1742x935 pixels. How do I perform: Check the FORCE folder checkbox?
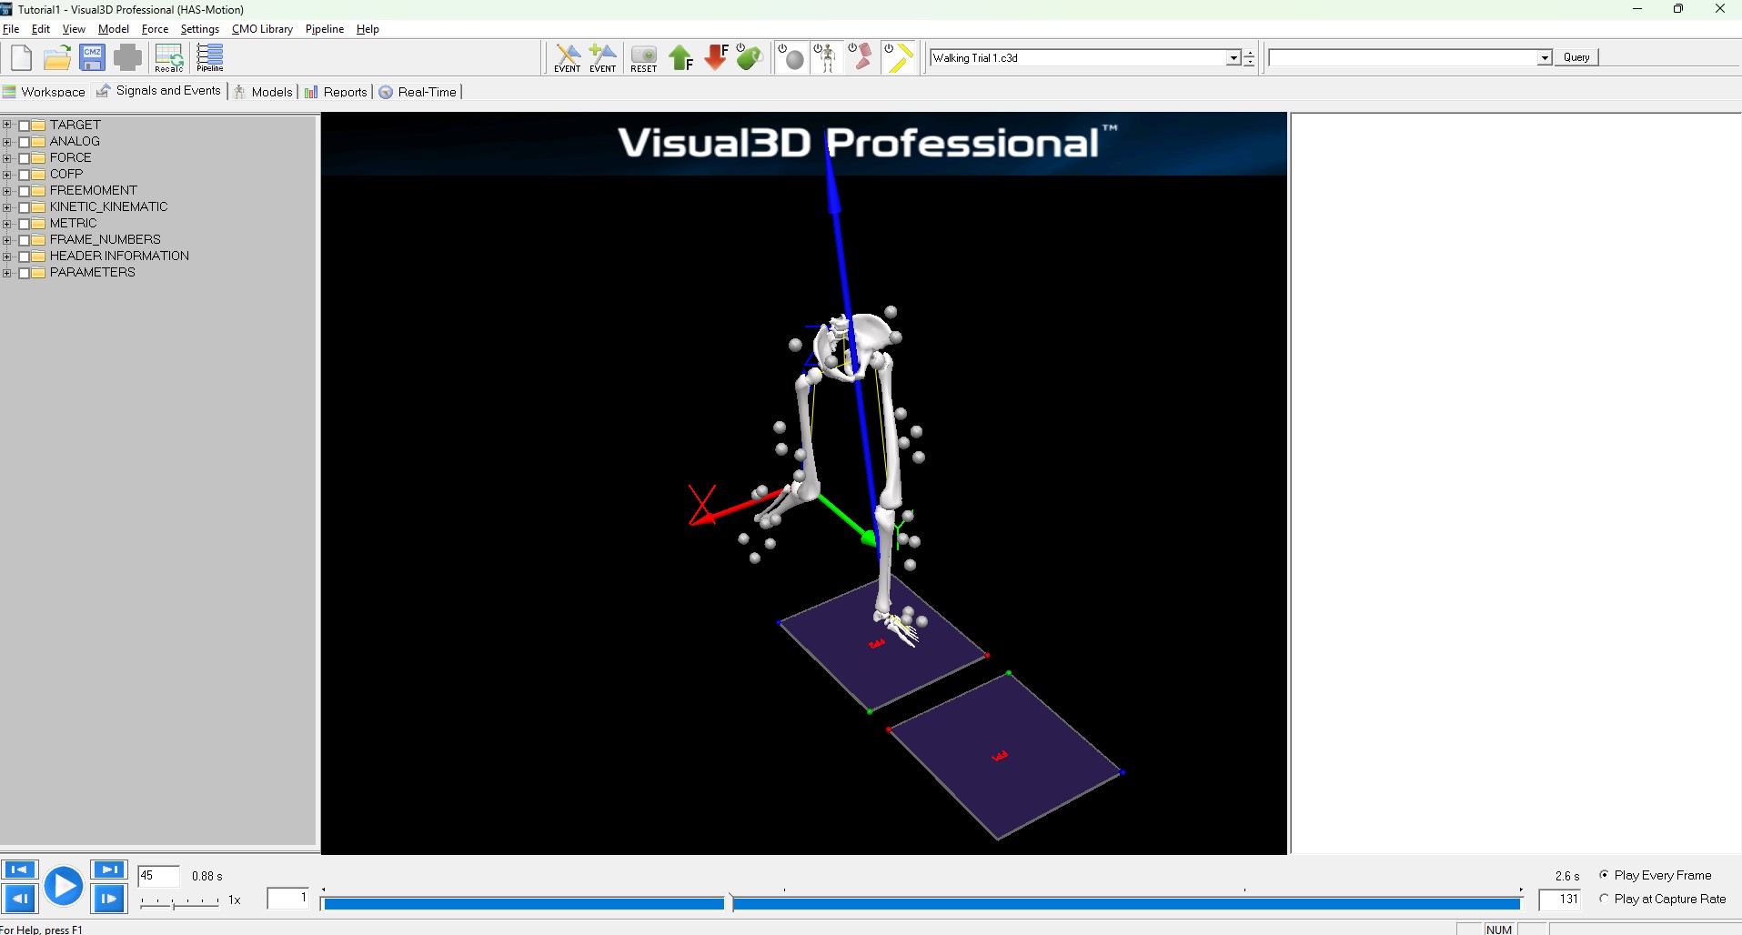[25, 158]
